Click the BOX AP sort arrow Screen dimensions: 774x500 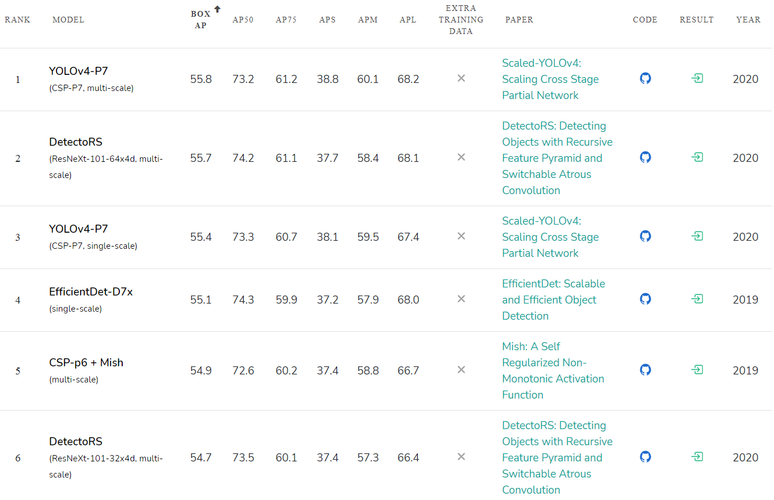click(x=217, y=9)
